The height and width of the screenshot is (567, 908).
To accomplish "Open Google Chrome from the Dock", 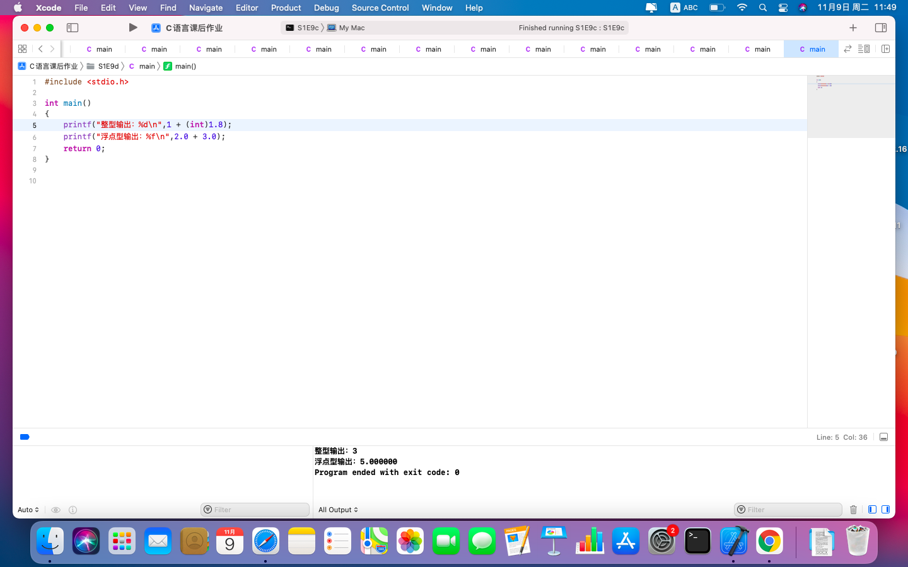I will coord(769,541).
